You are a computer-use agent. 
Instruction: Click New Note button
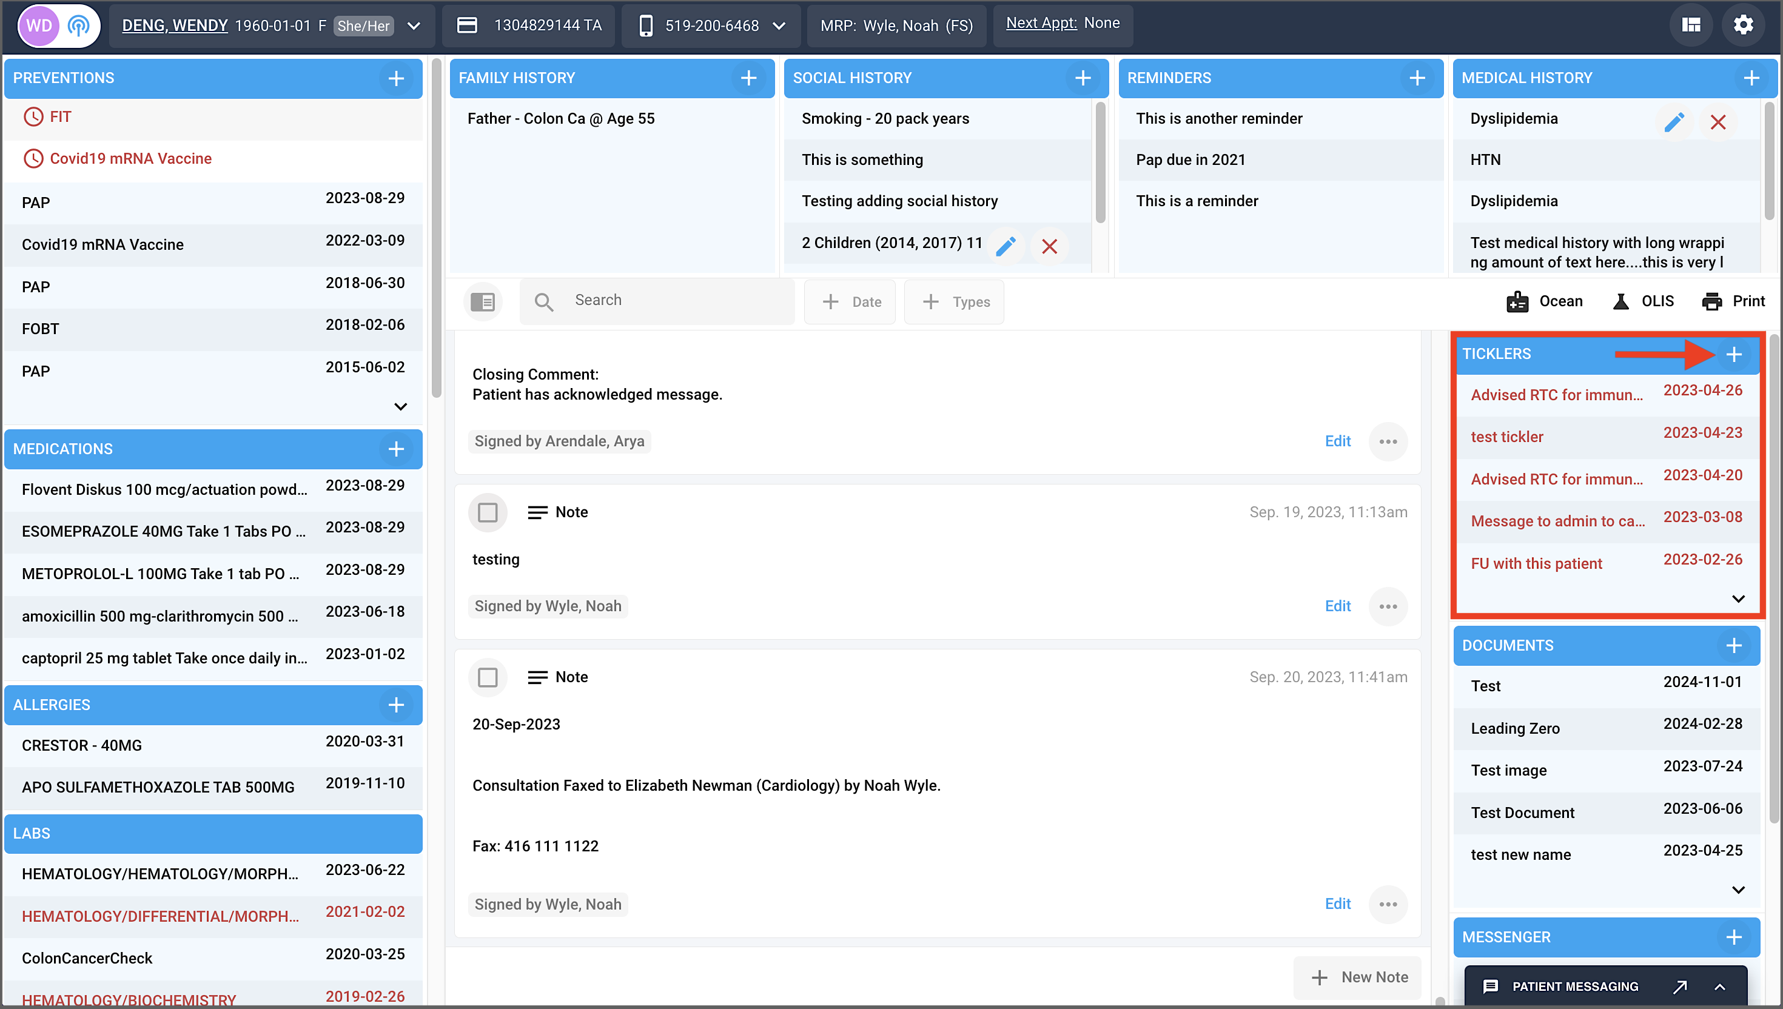point(1357,977)
